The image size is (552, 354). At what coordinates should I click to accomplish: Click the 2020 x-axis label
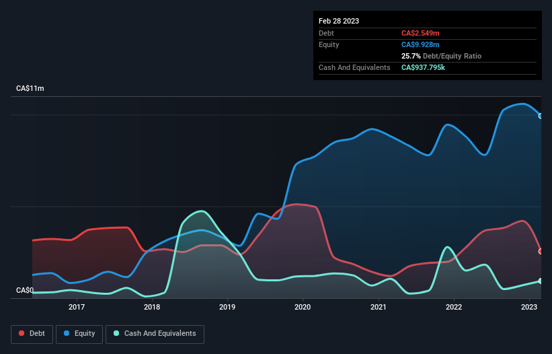(303, 307)
